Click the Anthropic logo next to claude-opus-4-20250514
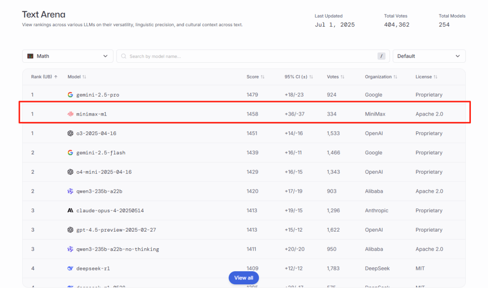The image size is (488, 288). coord(70,210)
